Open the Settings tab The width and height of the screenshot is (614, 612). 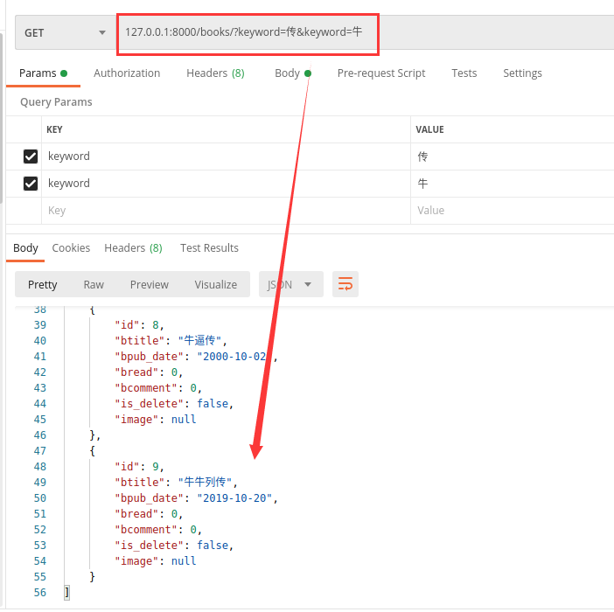[x=522, y=73]
